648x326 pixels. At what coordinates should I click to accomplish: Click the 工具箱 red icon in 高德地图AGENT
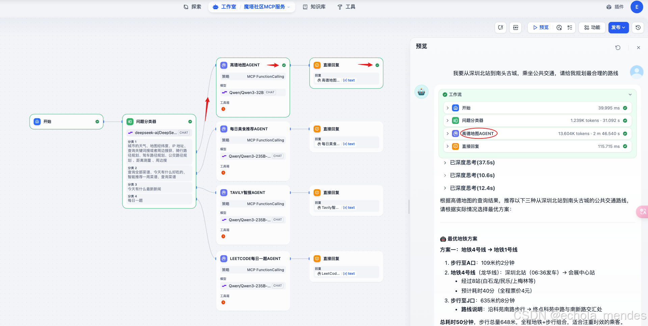click(x=223, y=109)
